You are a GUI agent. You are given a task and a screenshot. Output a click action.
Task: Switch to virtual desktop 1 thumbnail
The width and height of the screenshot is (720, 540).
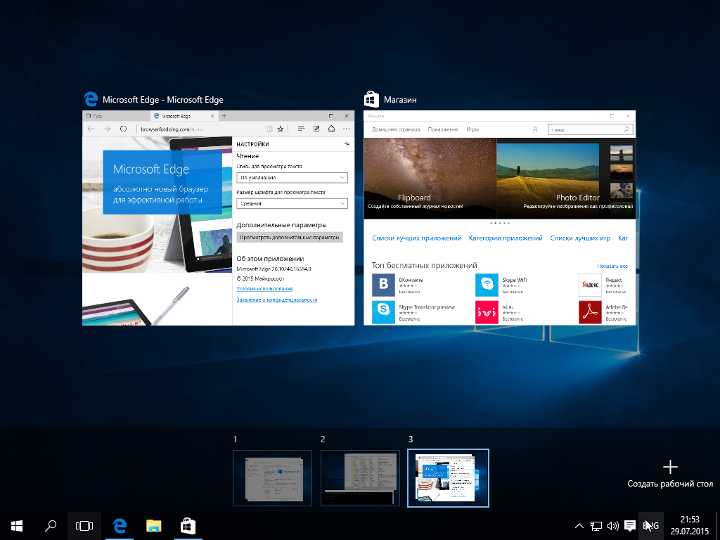tap(272, 478)
